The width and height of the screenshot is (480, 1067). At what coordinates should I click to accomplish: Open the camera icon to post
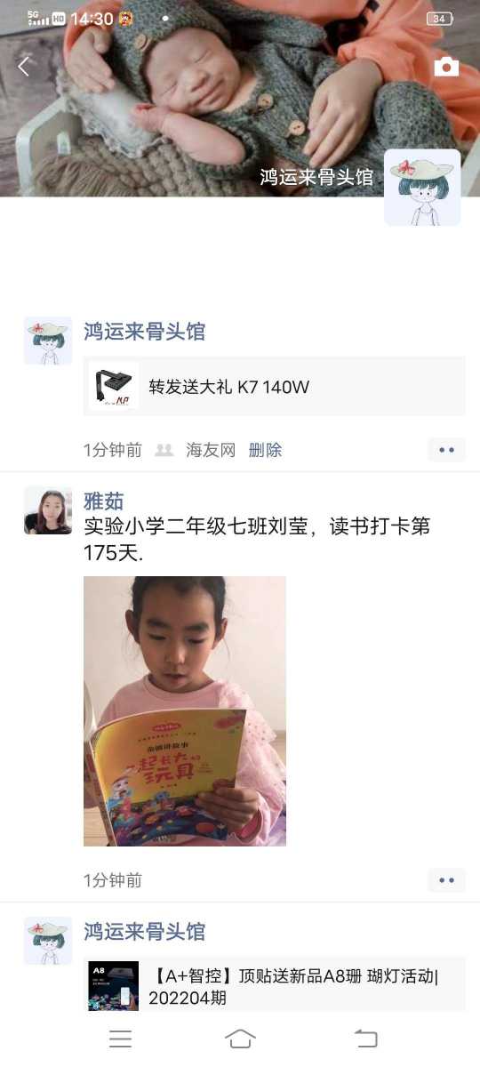tap(446, 67)
